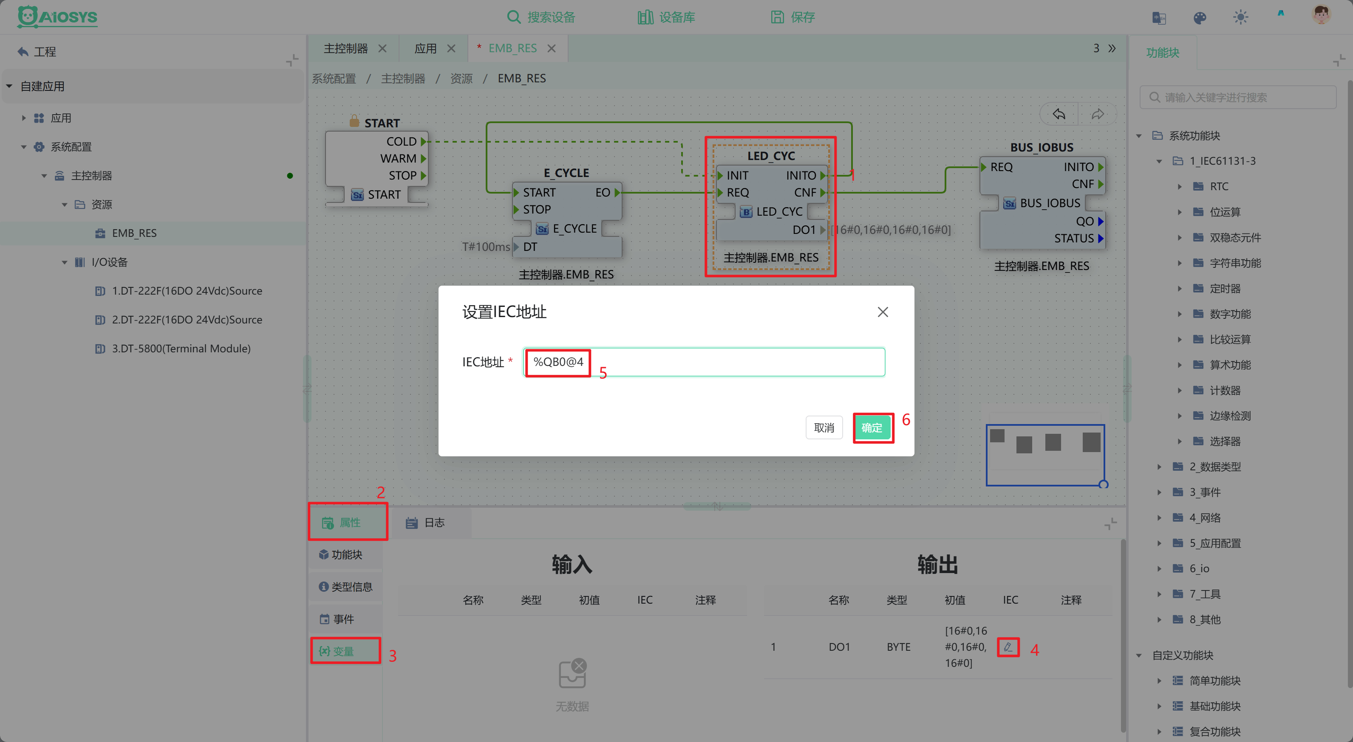Close the 主控制器 tab
This screenshot has width=1353, height=742.
click(382, 49)
